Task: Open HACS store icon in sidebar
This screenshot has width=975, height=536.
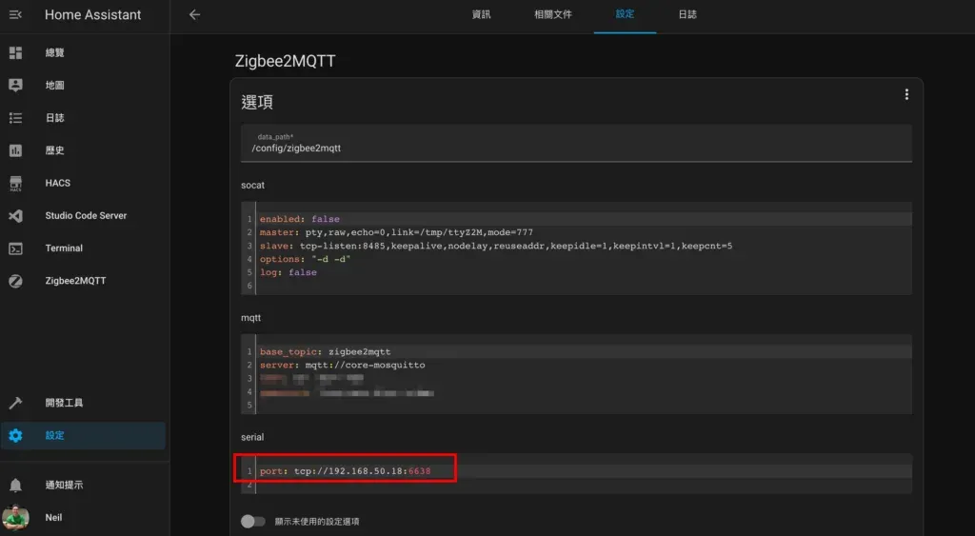Action: click(x=15, y=183)
